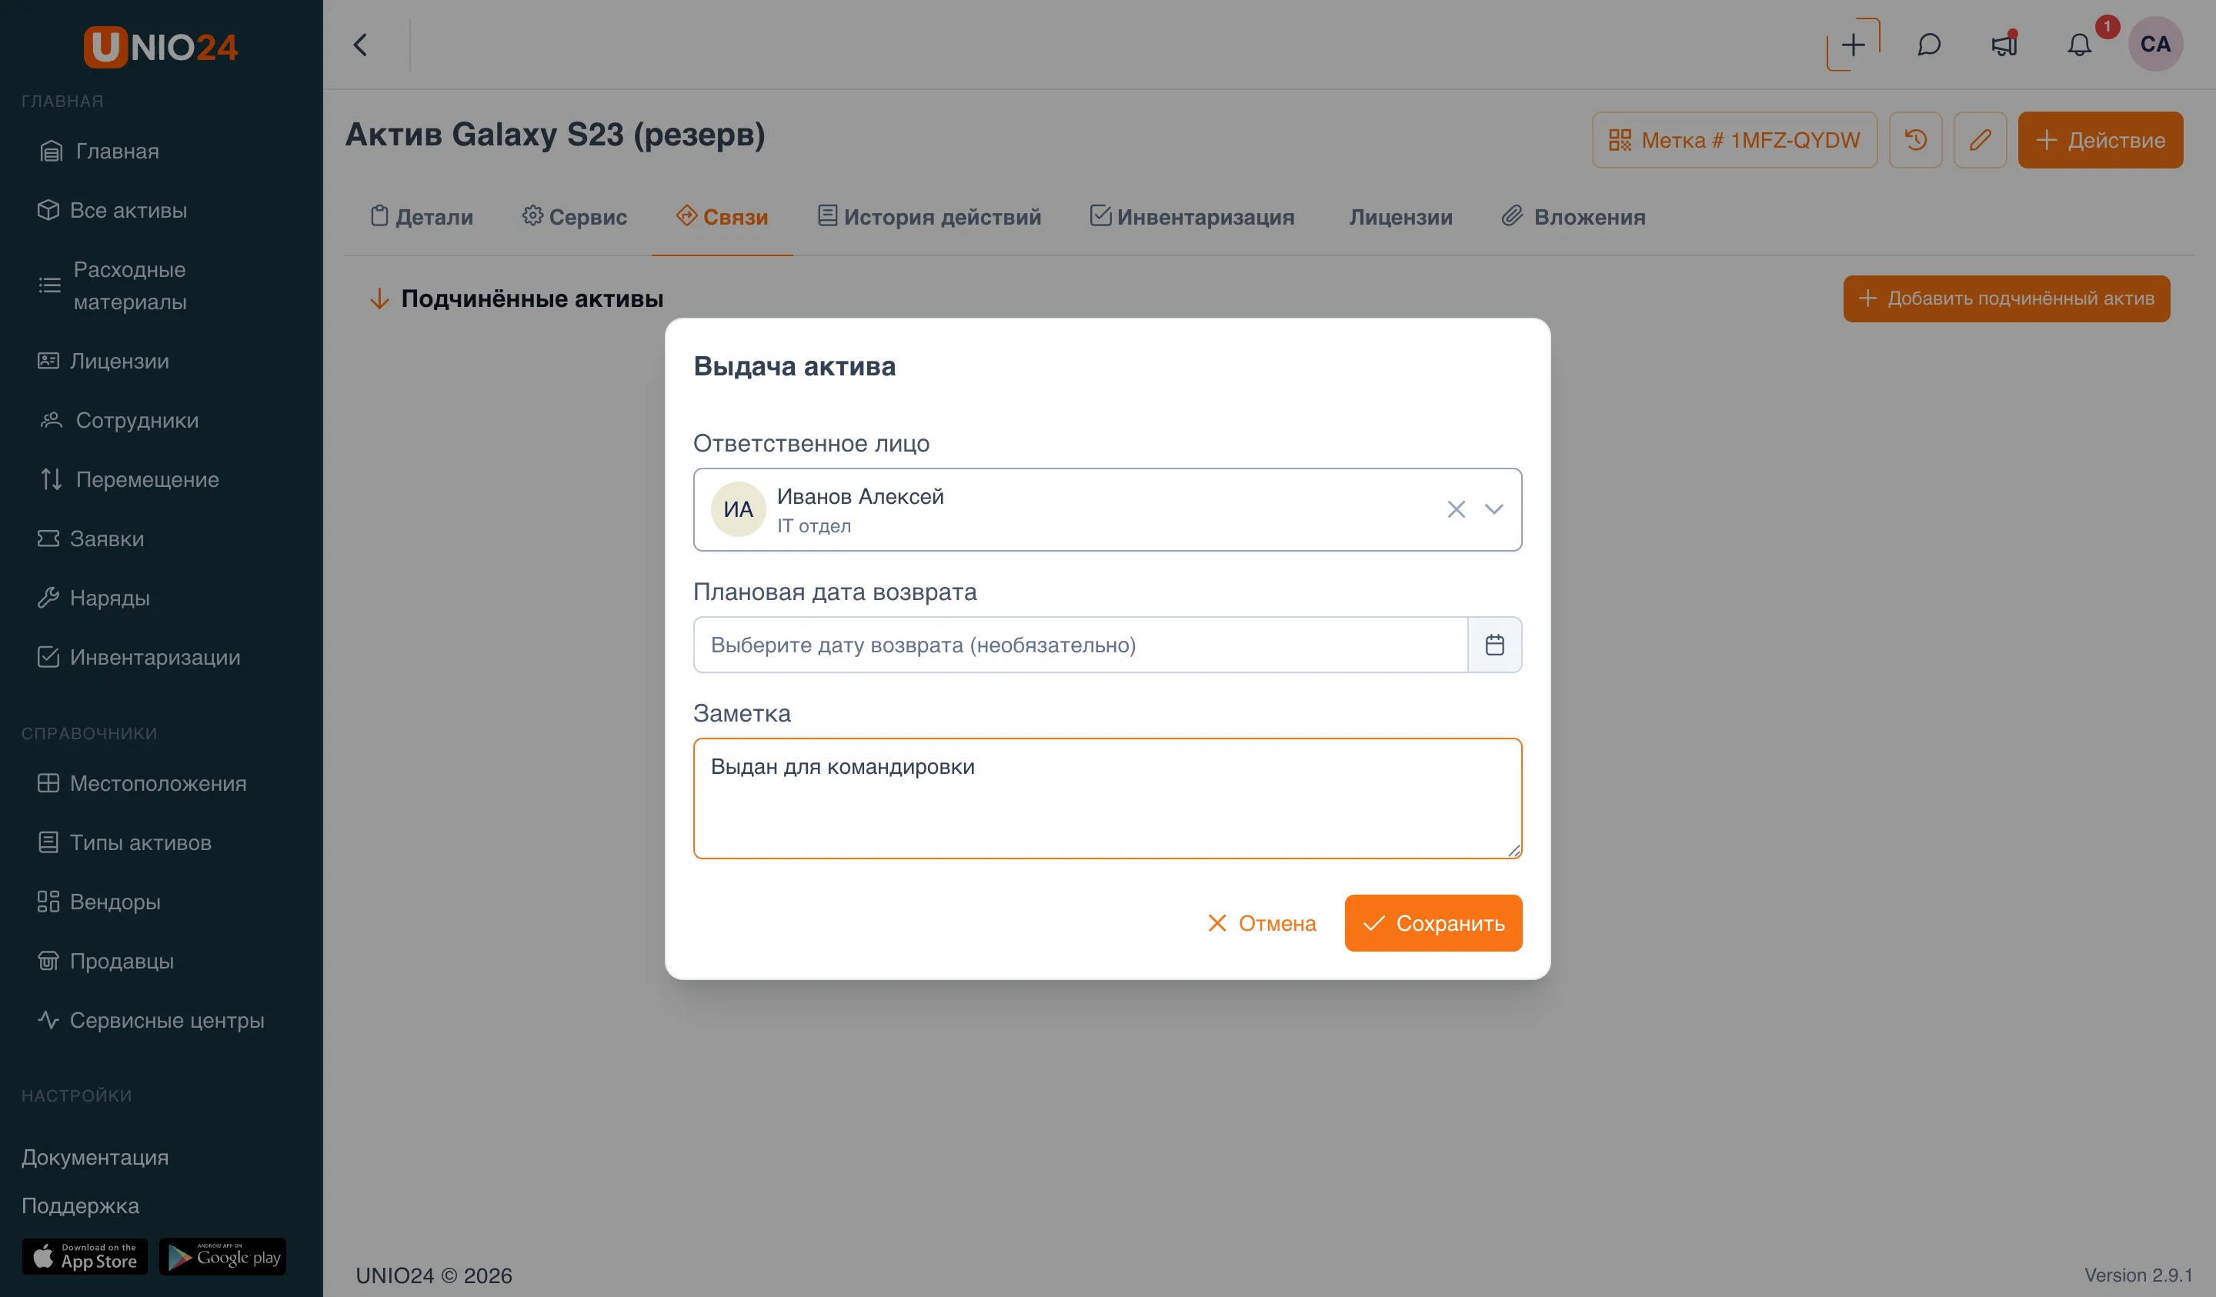2216x1297 pixels.
Task: Expand the Ответственное лицо dropdown chevron
Action: point(1494,509)
